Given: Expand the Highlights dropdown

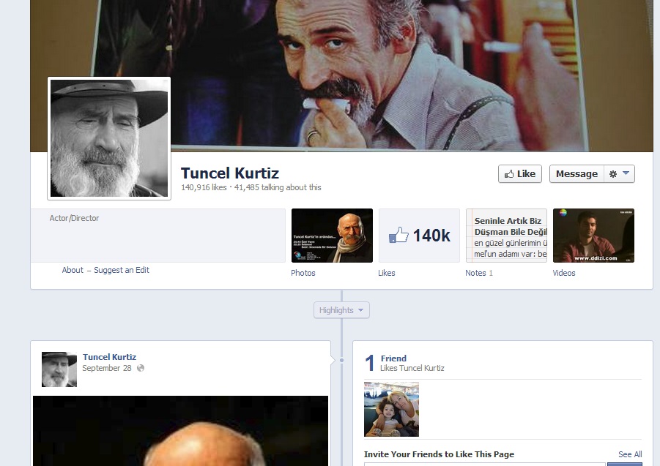Looking at the screenshot, I should click(341, 310).
